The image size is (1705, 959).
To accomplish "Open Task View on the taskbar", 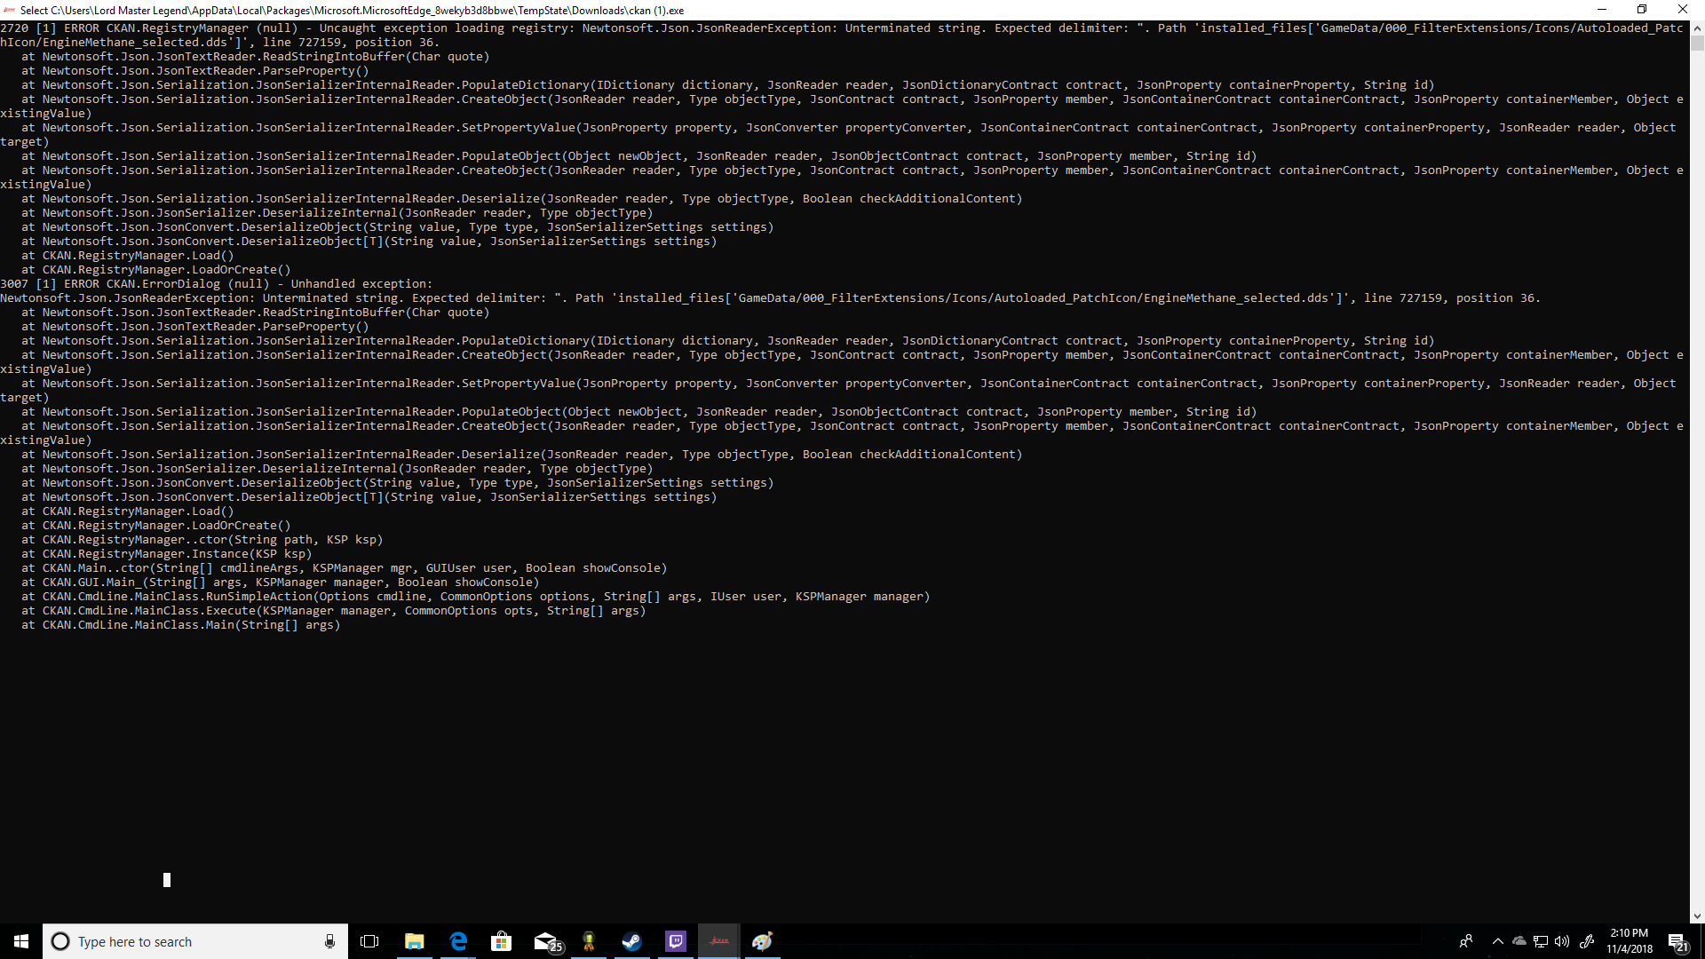I will click(369, 941).
